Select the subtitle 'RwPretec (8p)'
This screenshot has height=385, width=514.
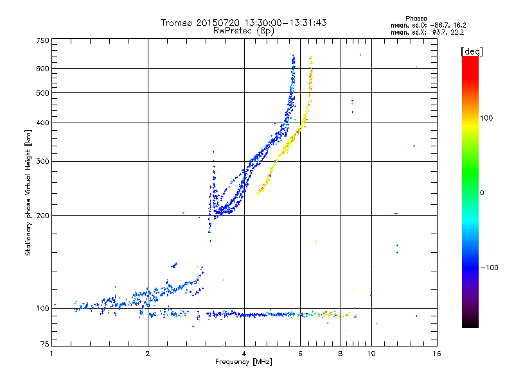[x=244, y=31]
